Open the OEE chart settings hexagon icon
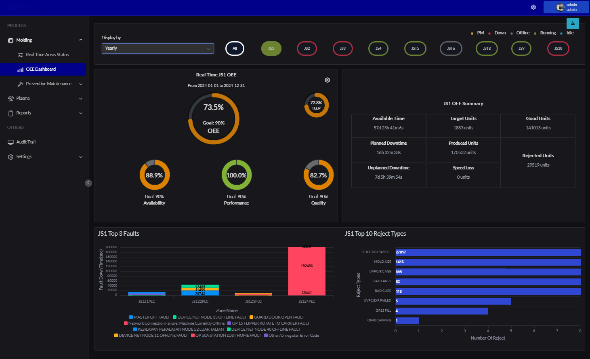 (328, 80)
